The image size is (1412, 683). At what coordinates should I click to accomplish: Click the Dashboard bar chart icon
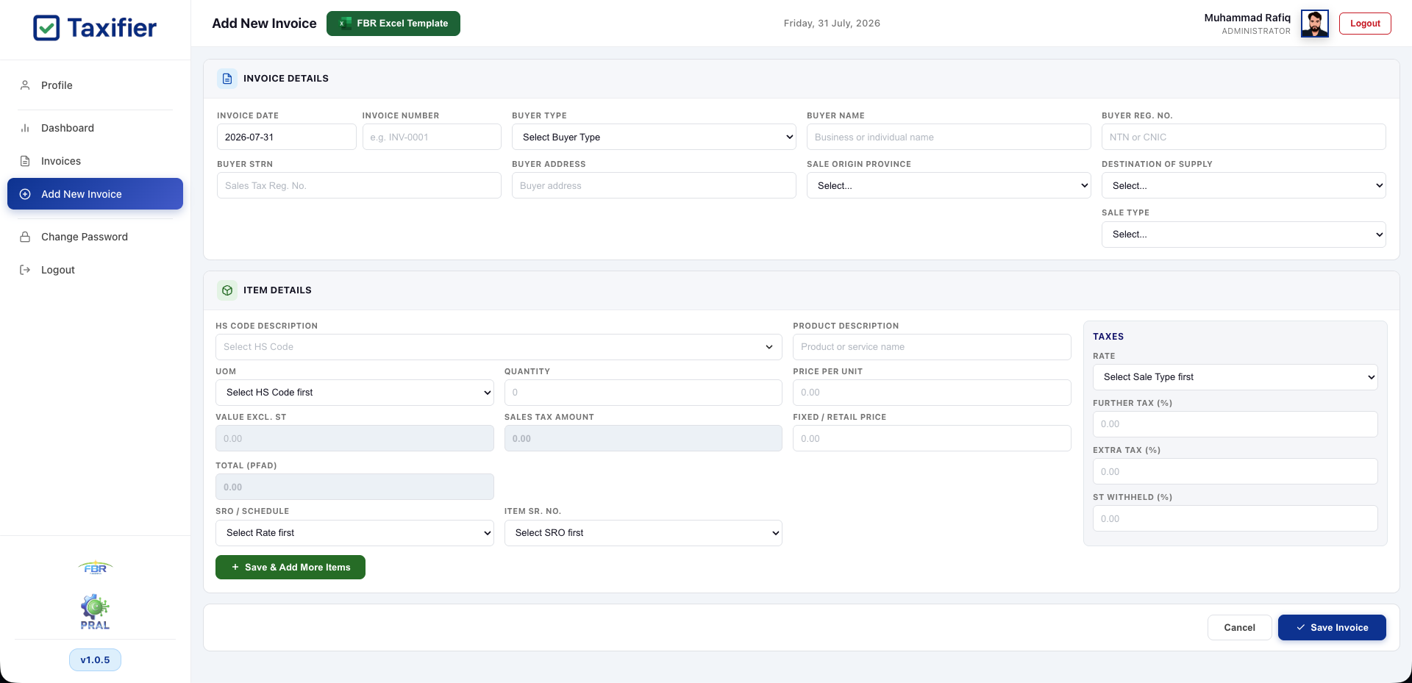(x=25, y=128)
